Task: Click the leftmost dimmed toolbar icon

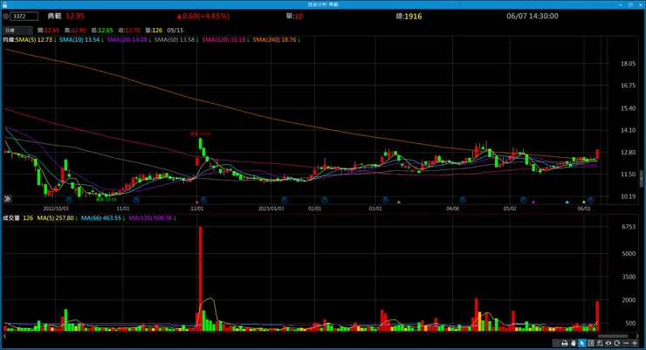Action: pos(556,343)
